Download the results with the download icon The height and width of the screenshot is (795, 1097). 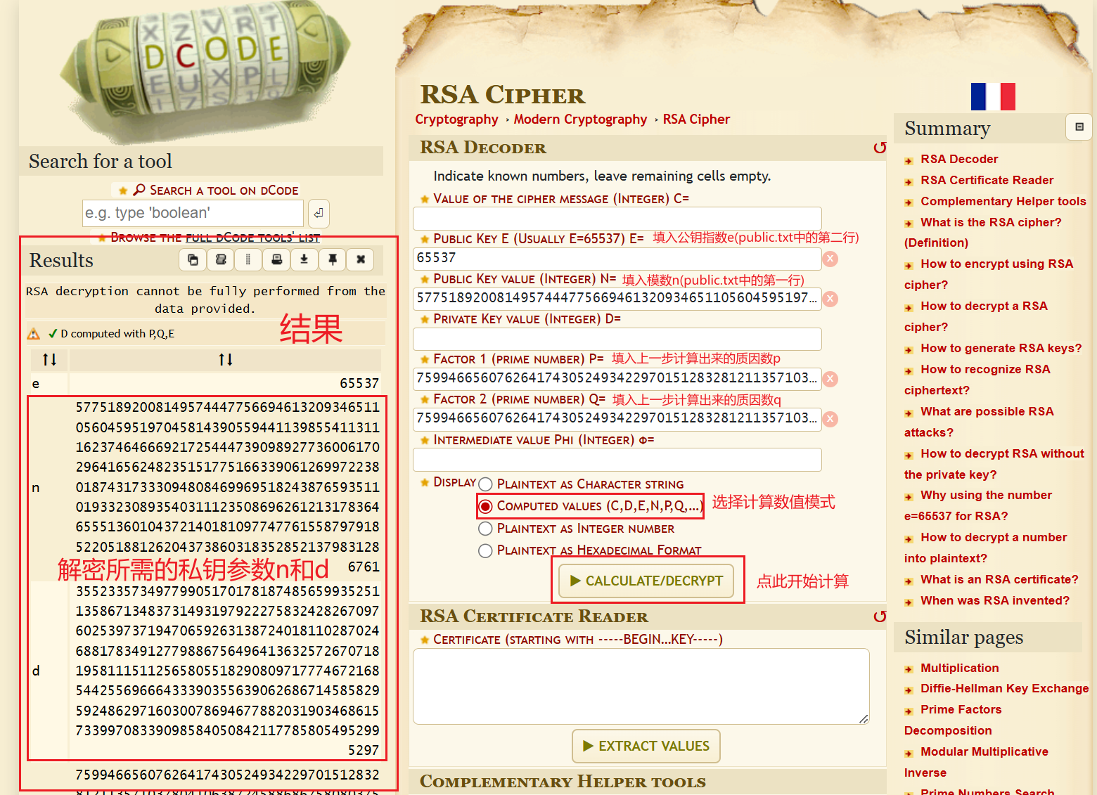pos(304,260)
